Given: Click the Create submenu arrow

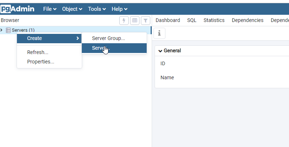Looking at the screenshot, I should click(x=77, y=38).
